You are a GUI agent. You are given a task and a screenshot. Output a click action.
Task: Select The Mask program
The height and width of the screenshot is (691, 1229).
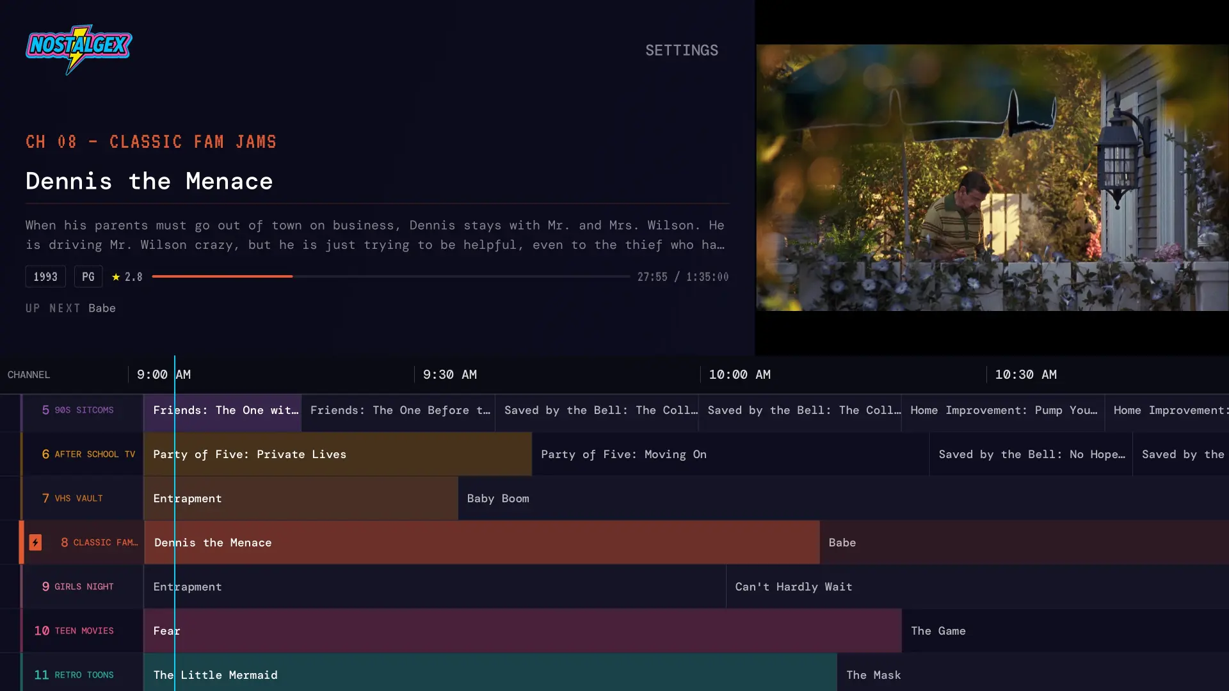(1033, 673)
